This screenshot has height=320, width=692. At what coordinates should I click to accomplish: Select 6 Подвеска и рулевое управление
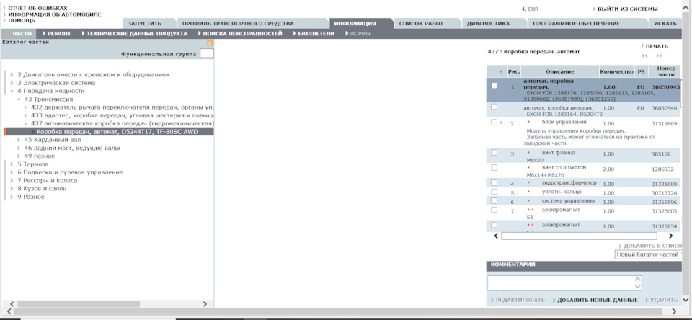tap(70, 172)
